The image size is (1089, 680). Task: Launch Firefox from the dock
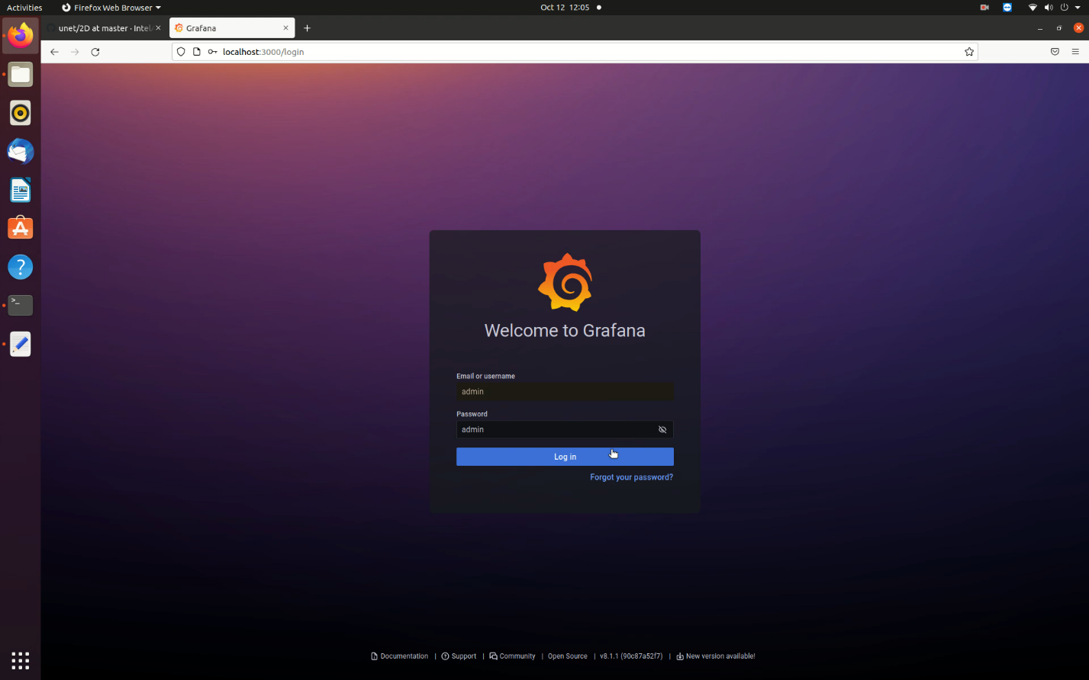coord(21,36)
